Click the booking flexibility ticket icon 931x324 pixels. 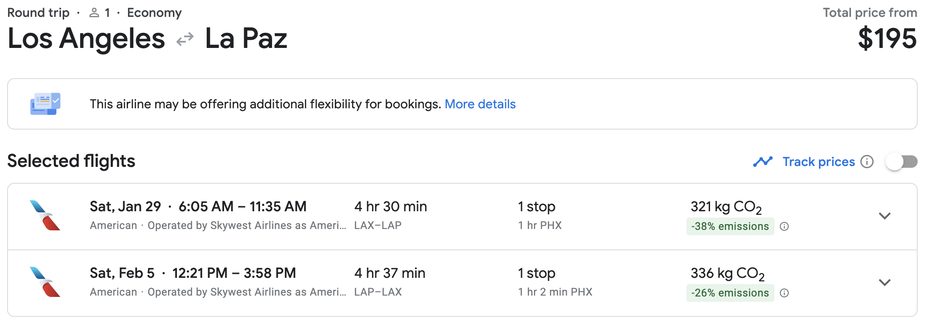[44, 103]
